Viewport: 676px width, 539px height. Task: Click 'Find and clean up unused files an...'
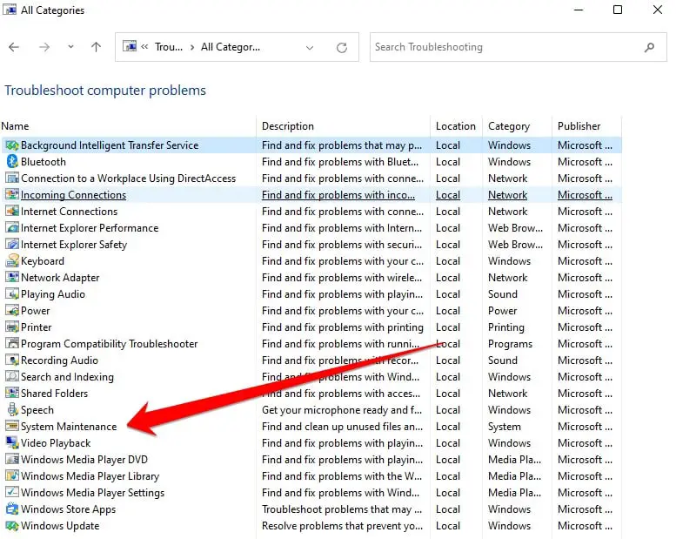342,427
